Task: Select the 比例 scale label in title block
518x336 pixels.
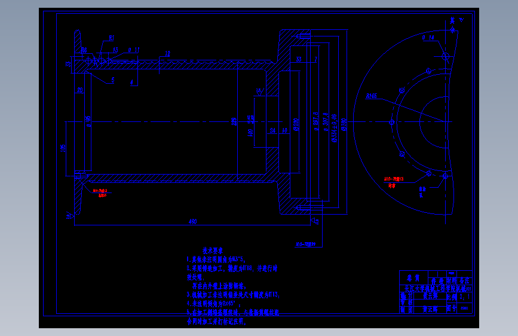Action: 451,297
